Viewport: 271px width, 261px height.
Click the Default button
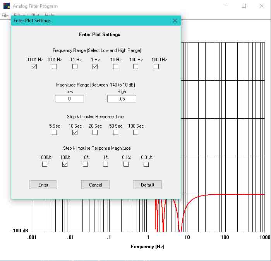click(x=148, y=185)
